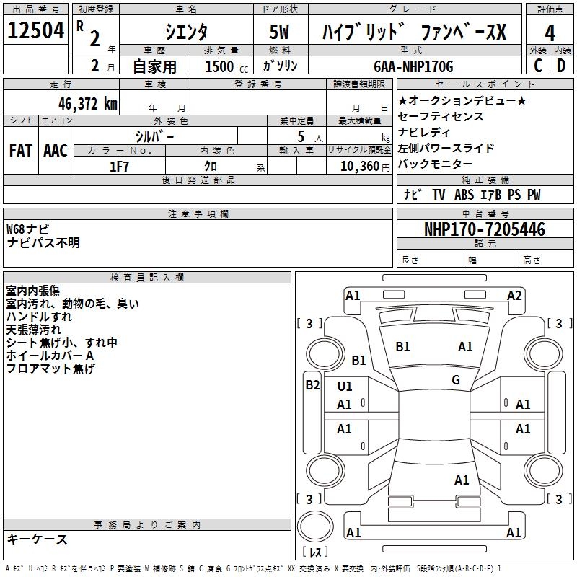
Task: Click ABS in the genuine equipment row
Action: (464, 195)
